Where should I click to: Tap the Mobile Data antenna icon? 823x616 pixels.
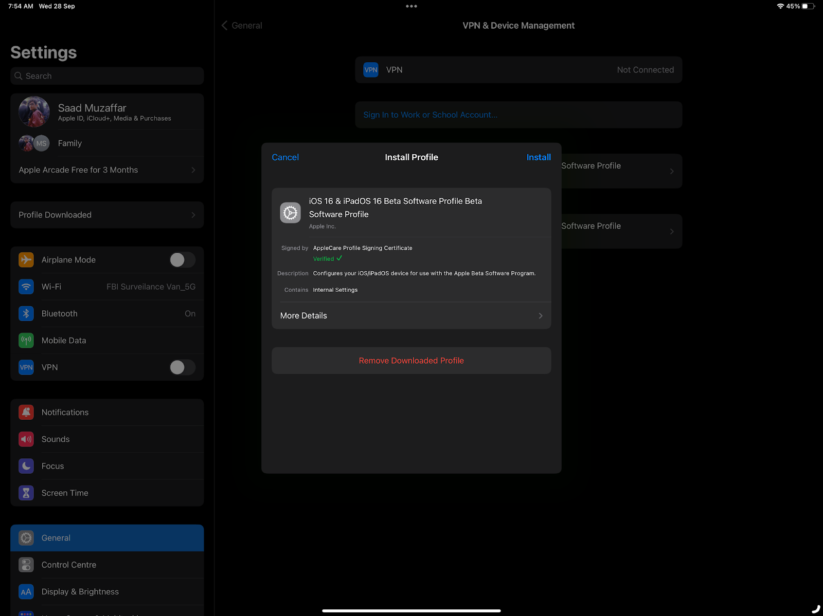click(x=26, y=340)
